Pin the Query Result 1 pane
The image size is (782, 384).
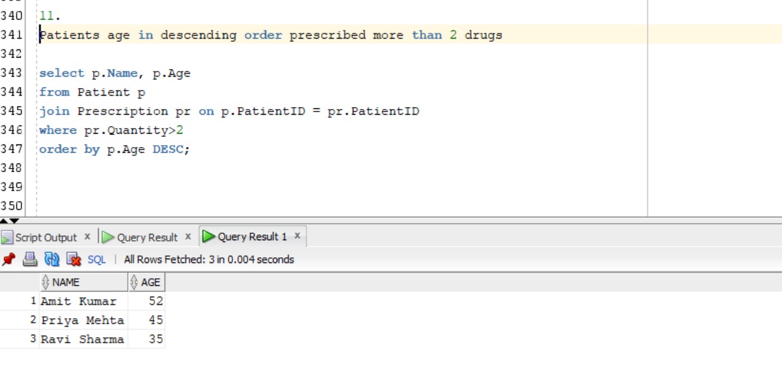(9, 257)
